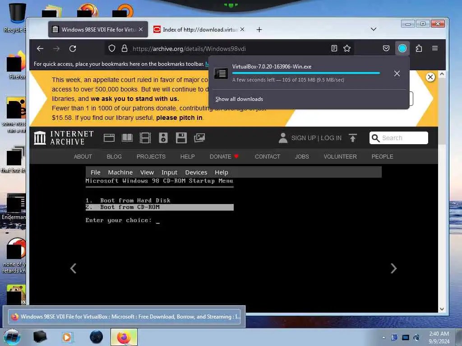Open the Firefox taskbar button
The width and height of the screenshot is (462, 346).
[124, 337]
